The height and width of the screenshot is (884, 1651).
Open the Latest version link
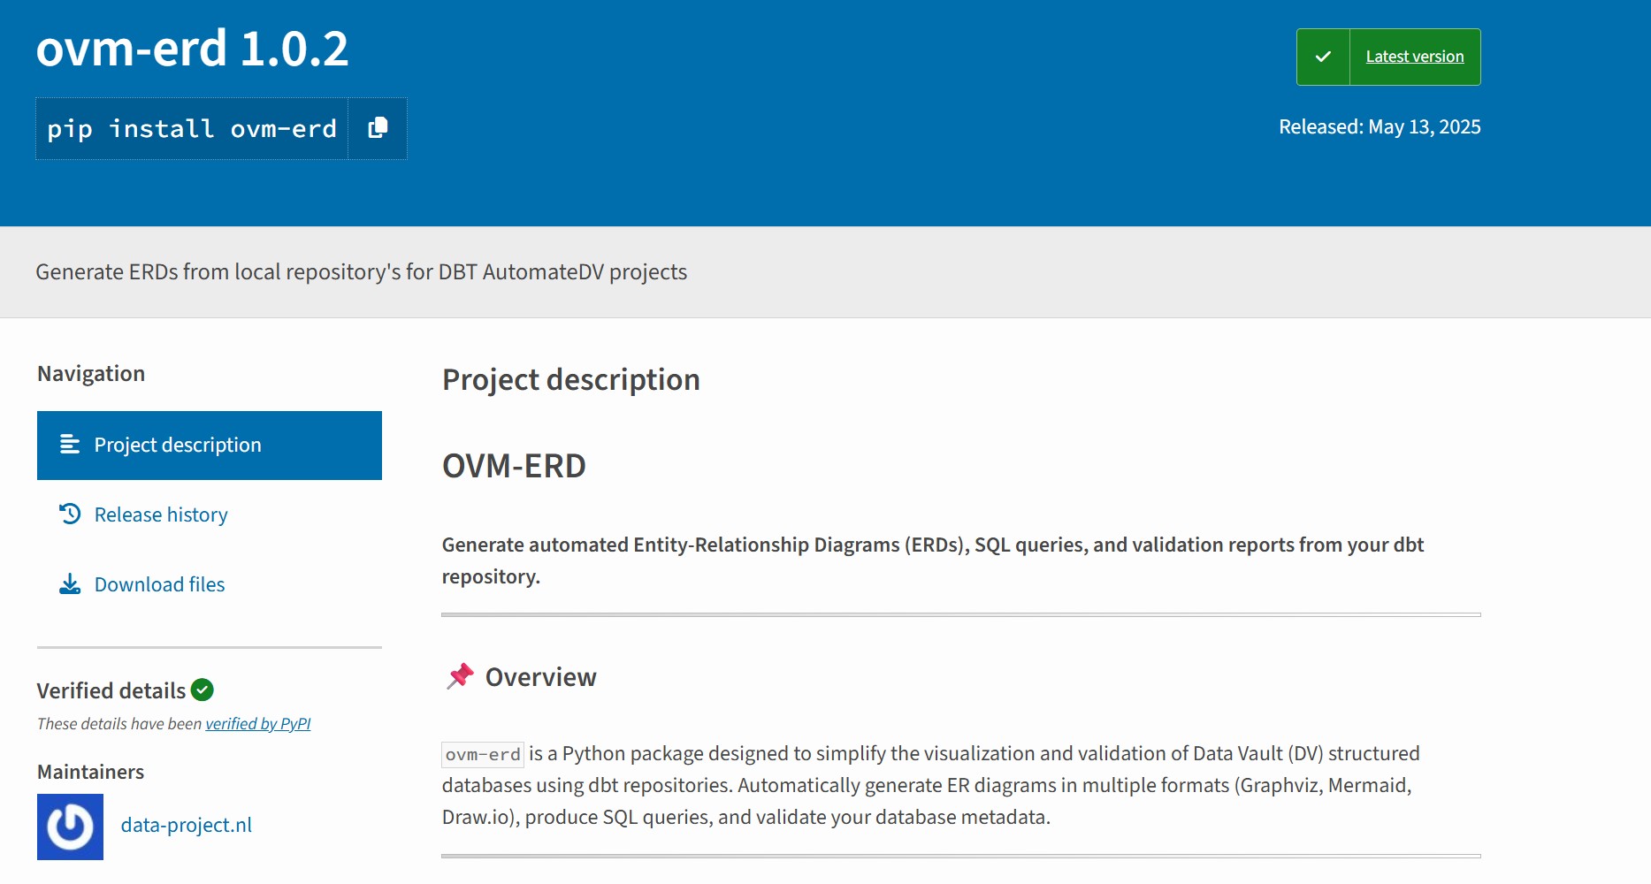[1415, 57]
